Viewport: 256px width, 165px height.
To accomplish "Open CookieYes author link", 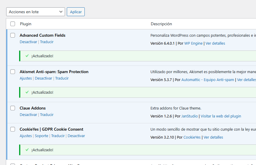I will pos(192,137).
